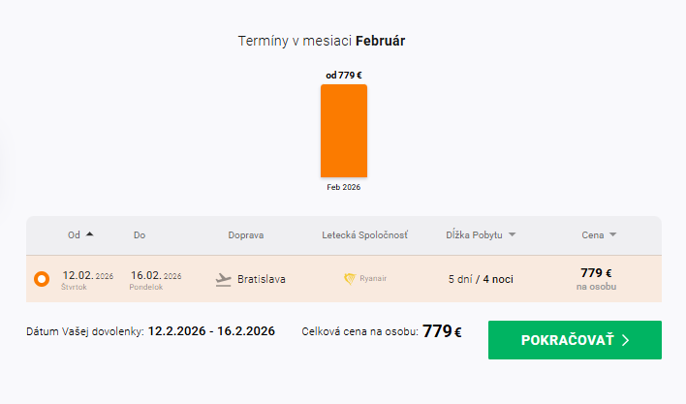Click the Feb 2026 label under the bar
The image size is (686, 404).
tap(344, 187)
